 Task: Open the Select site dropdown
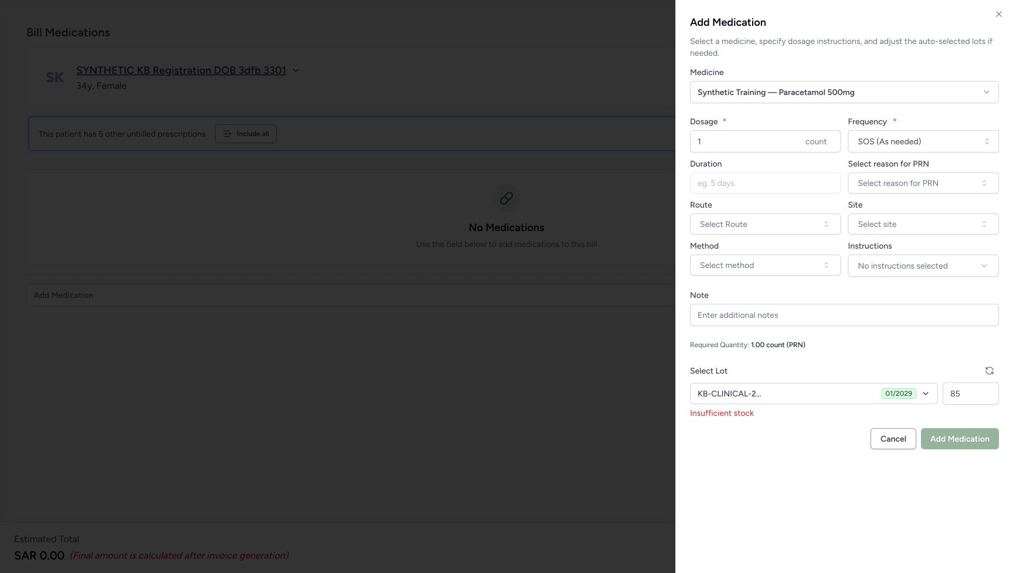pyautogui.click(x=923, y=224)
